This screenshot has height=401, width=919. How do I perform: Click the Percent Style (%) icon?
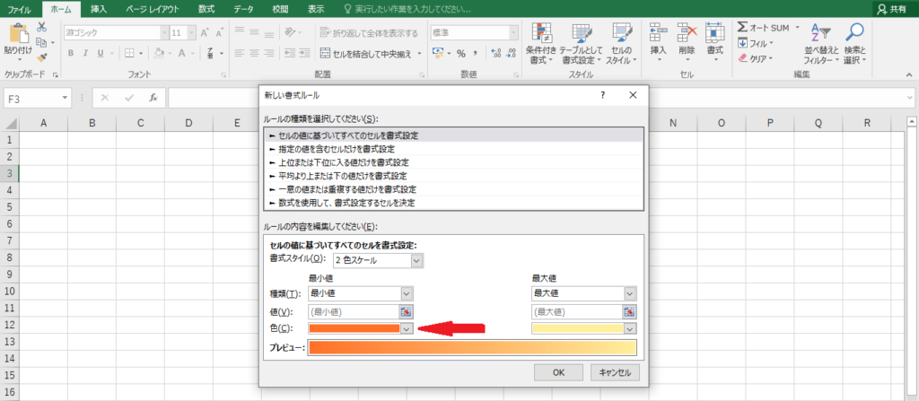point(461,53)
